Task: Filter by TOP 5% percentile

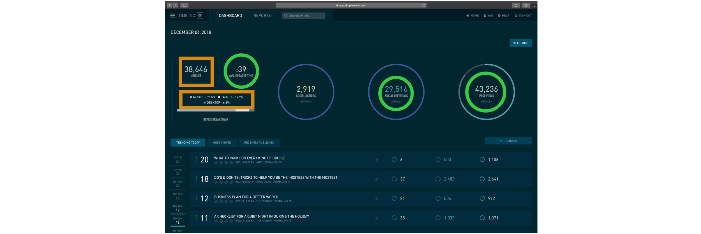Action: 177,172
